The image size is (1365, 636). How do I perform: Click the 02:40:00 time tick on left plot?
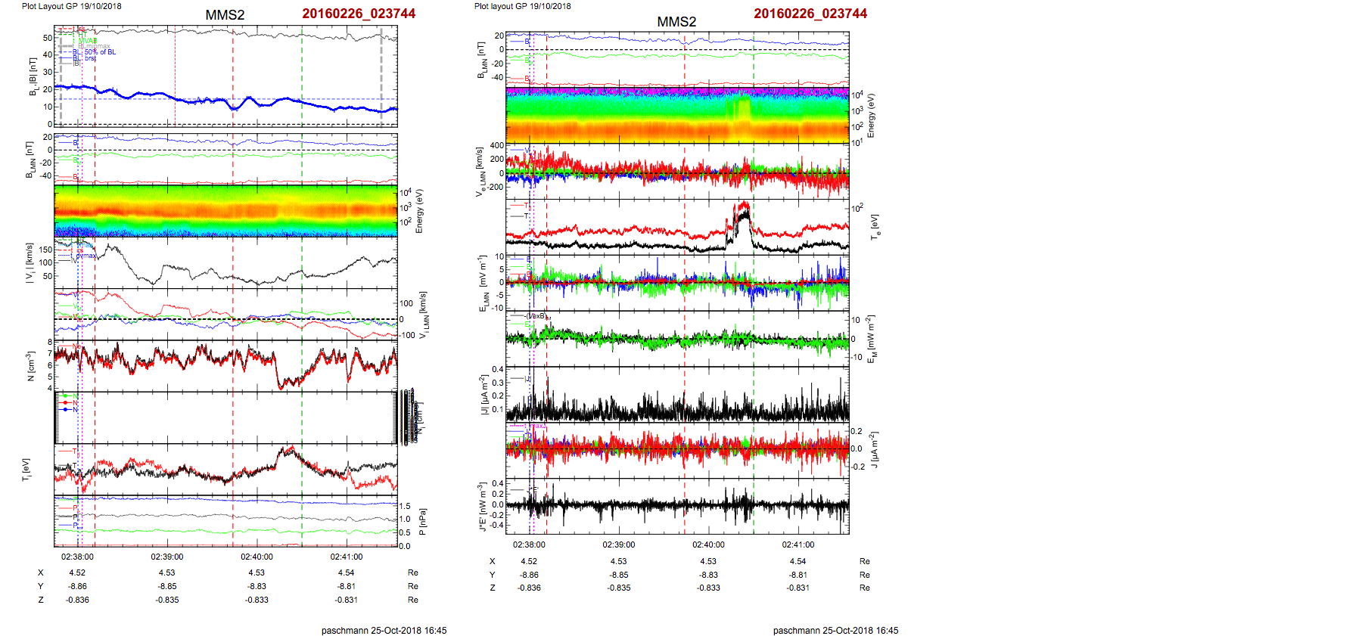pyautogui.click(x=257, y=557)
